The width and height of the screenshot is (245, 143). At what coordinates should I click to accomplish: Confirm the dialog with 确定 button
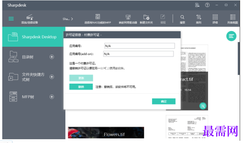tap(163, 101)
